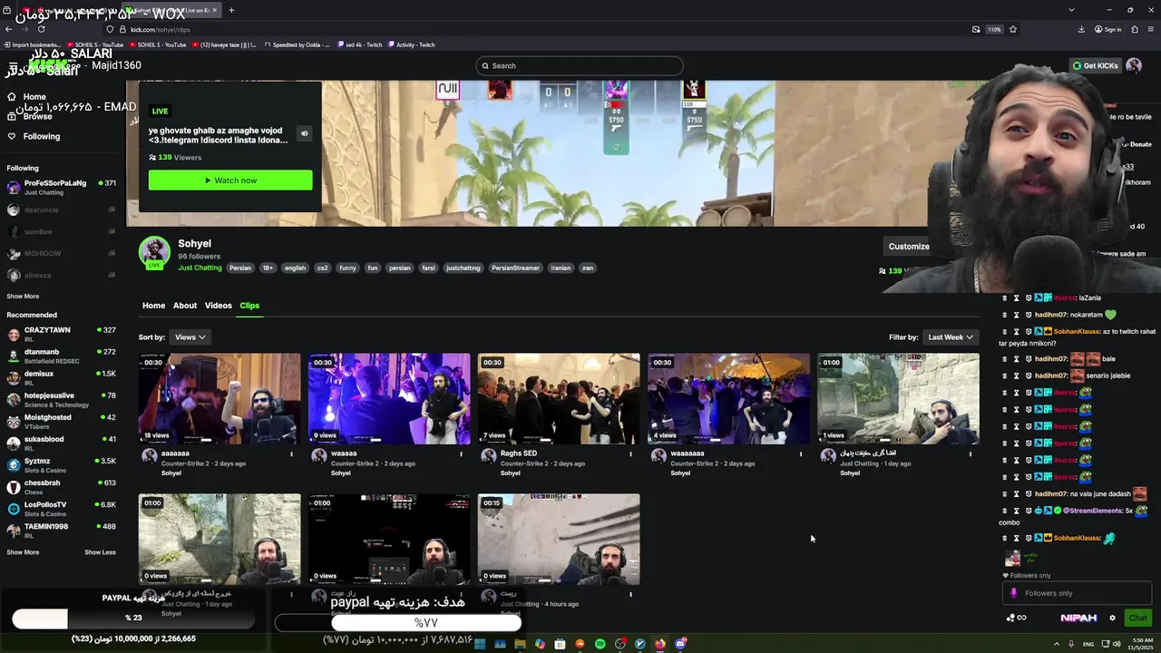Open options menu for clip waaaaa with 9 views

coord(461,453)
